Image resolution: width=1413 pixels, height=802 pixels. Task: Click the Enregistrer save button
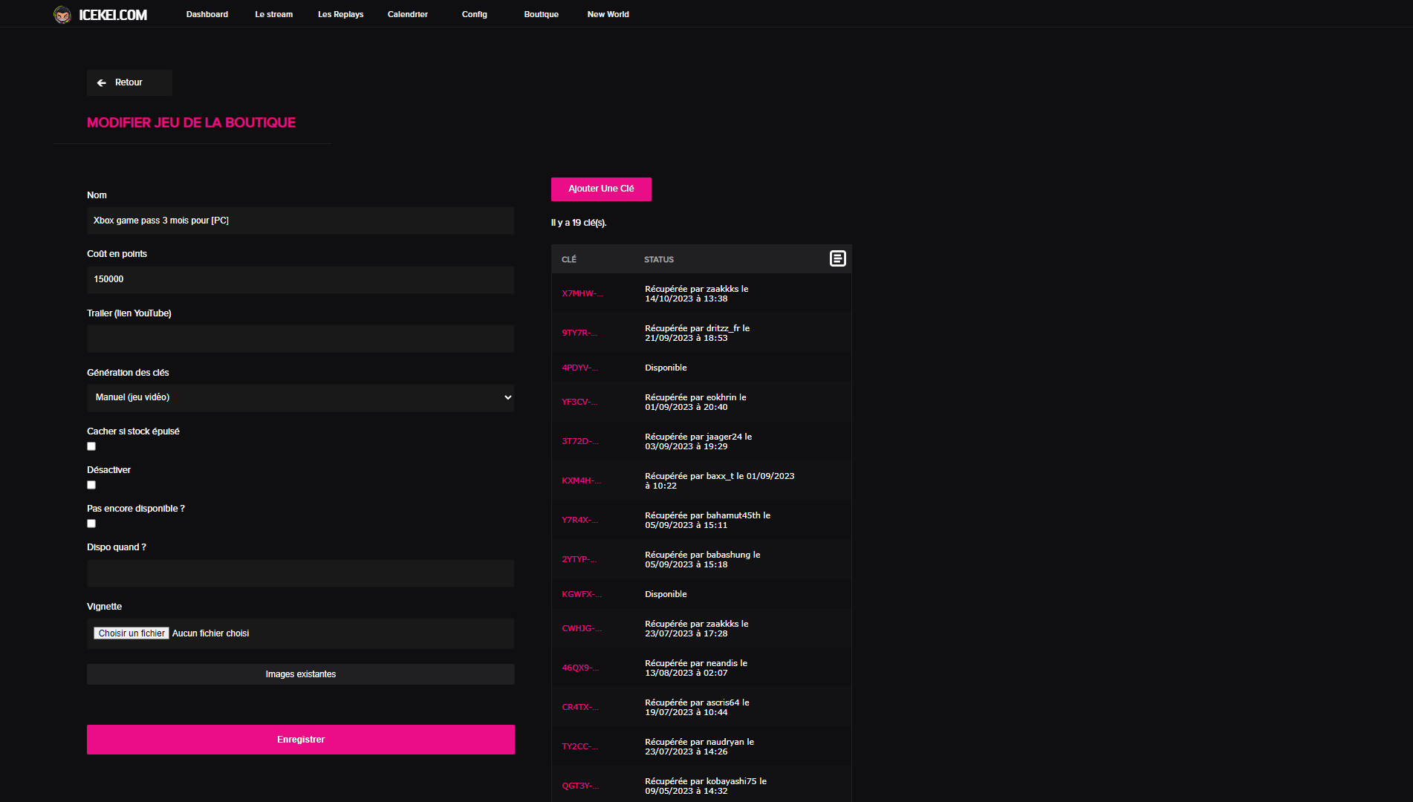pyautogui.click(x=301, y=740)
